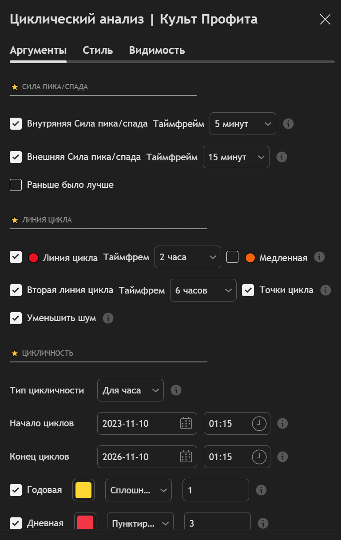Toggle the Медленная checkbox

(x=233, y=257)
